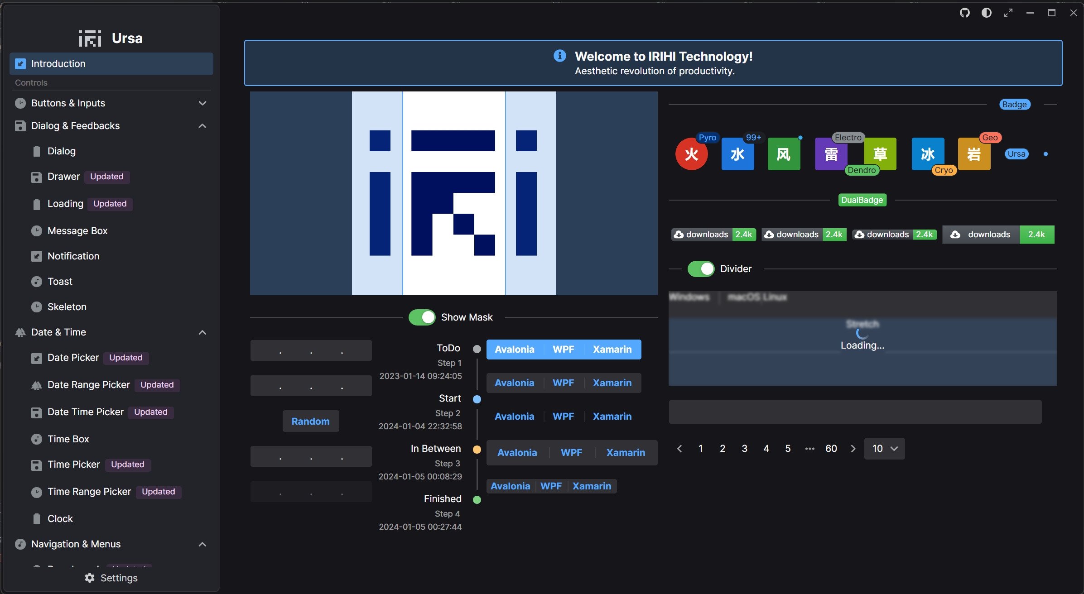Collapse the Dialog & Feedbacks section

click(x=202, y=126)
